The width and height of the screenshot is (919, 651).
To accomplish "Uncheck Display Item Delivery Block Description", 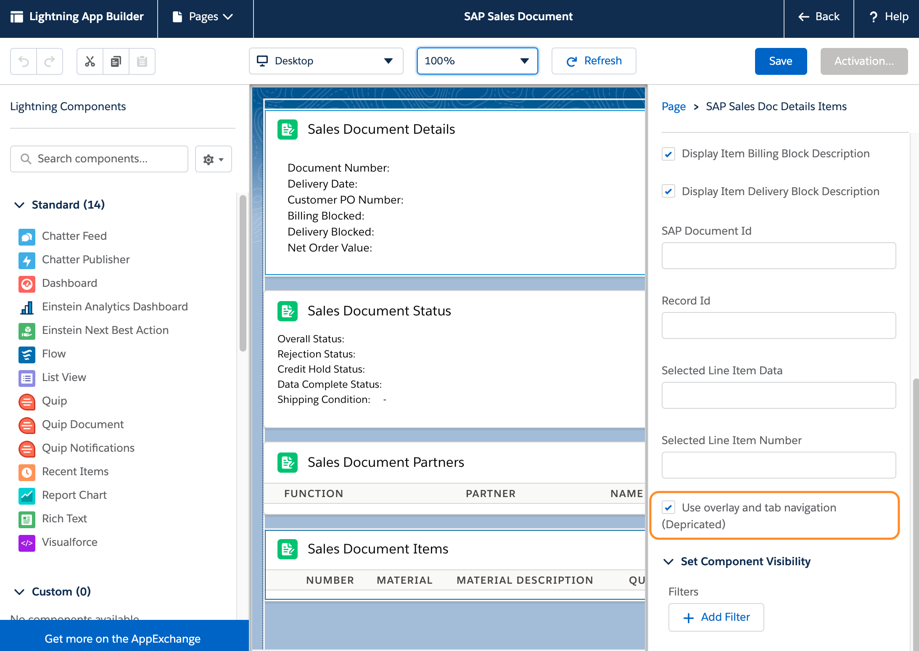I will pos(668,191).
